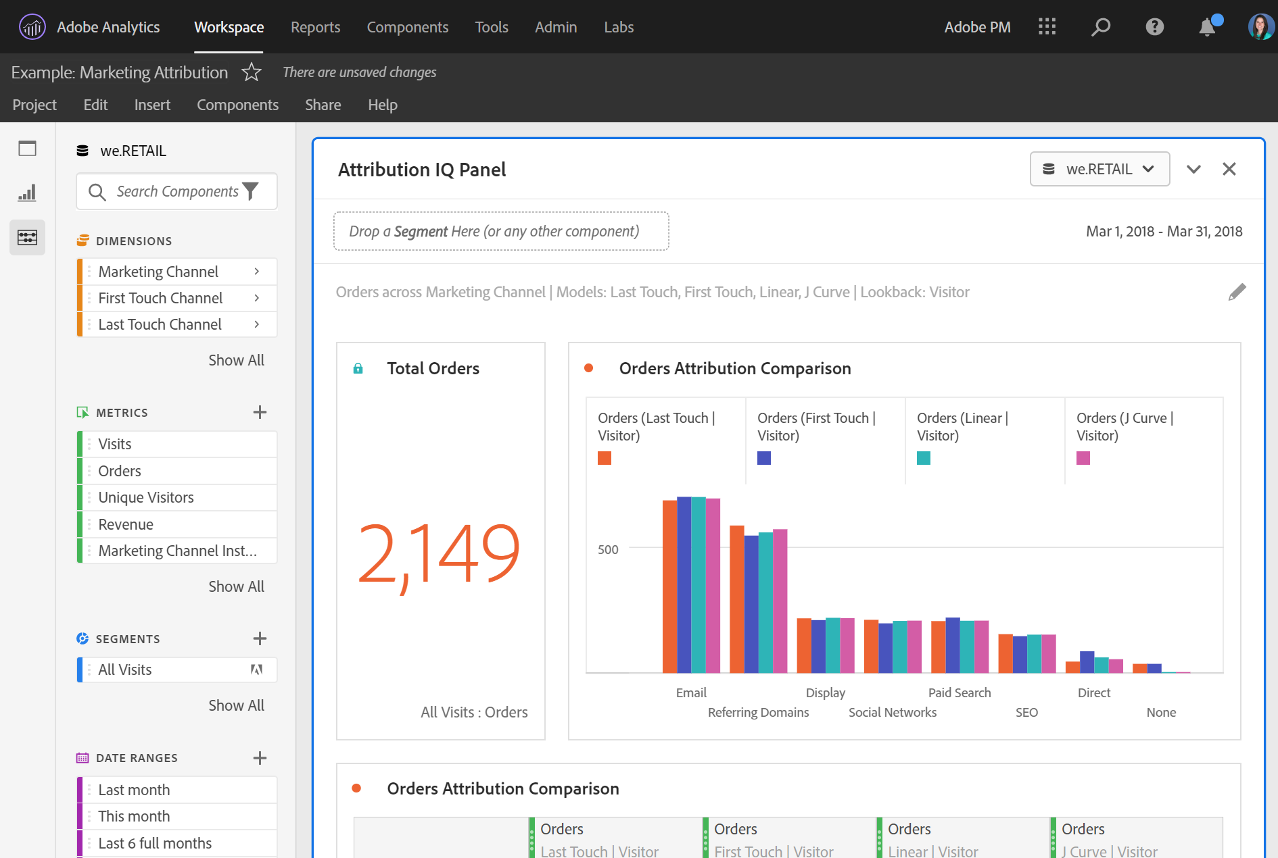Add a new metric with the plus icon

click(x=259, y=412)
